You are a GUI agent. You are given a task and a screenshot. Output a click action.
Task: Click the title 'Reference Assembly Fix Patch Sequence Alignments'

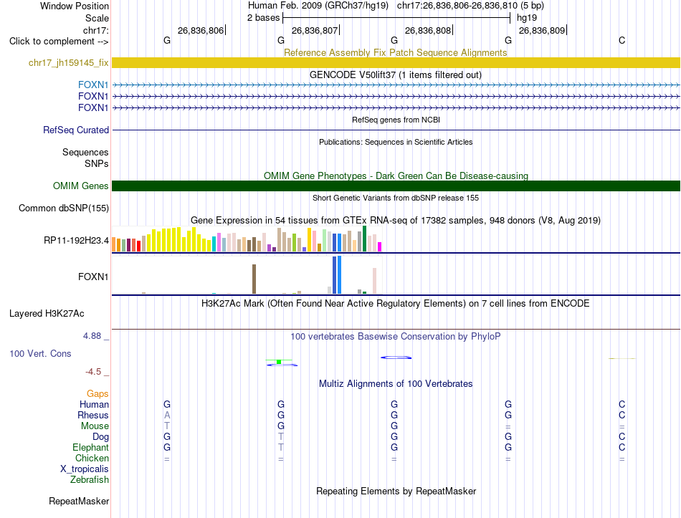[395, 52]
